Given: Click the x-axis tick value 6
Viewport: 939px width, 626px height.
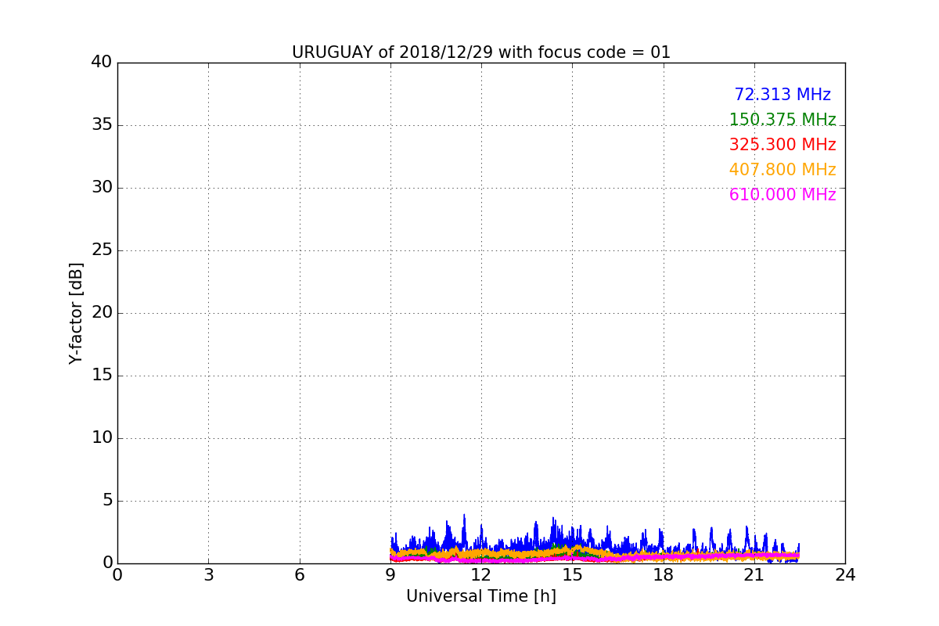Looking at the screenshot, I should (x=300, y=575).
